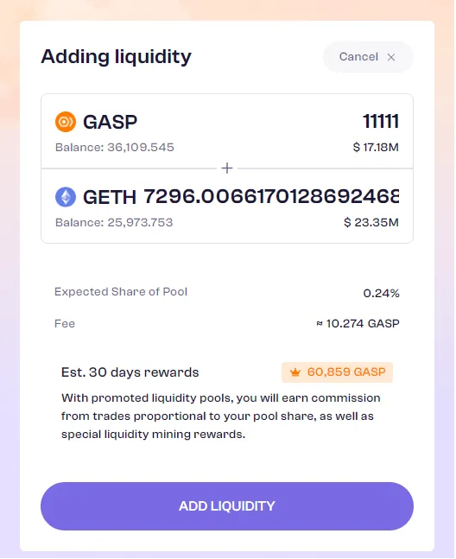Edit the GASP amount 11111 field

click(x=381, y=122)
